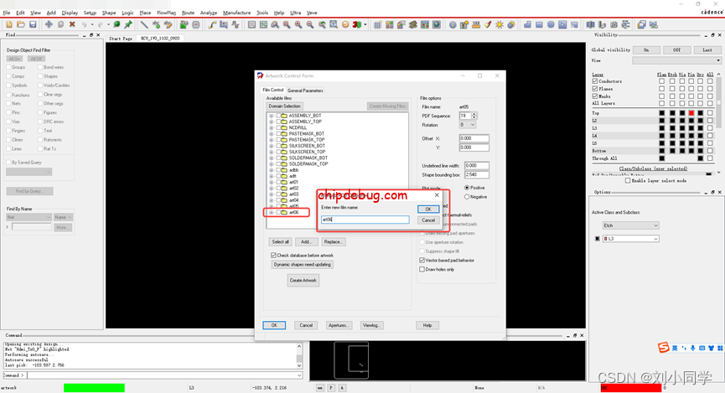Image resolution: width=725 pixels, height=393 pixels.
Task: Click the microphone icon in IME bar
Action: click(x=692, y=348)
